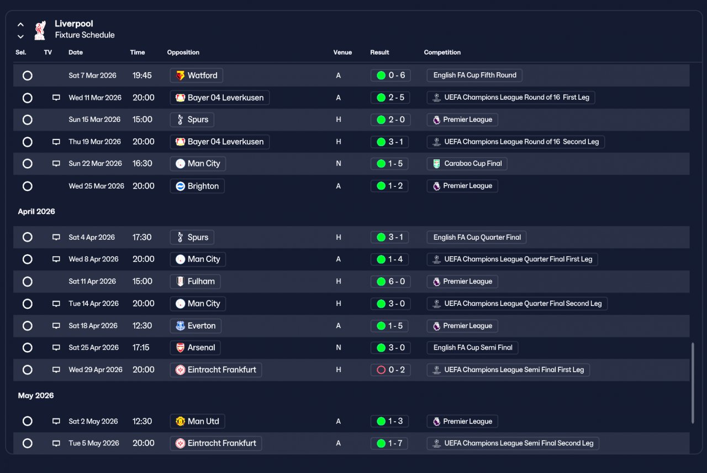The image size is (707, 473).
Task: Open the 0 - 2 loss to Frankfurt
Action: click(x=391, y=370)
